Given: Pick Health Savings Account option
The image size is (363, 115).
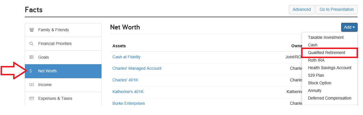Looking at the screenshot, I should (x=329, y=68).
